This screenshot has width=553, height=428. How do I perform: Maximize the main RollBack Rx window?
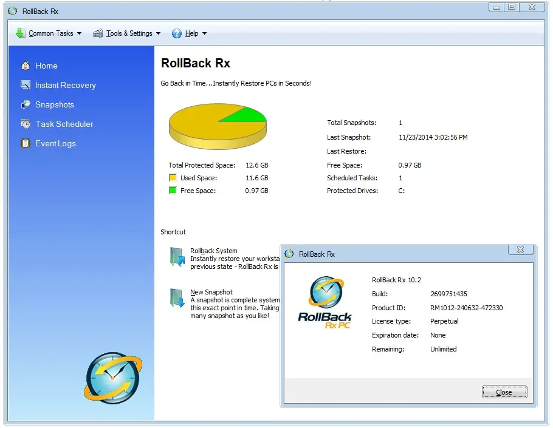pyautogui.click(x=512, y=7)
